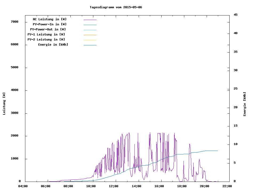The height and width of the screenshot is (192, 256).
Task: Select the PV-2 Leistung in [W] legend label
Action: tap(46, 39)
